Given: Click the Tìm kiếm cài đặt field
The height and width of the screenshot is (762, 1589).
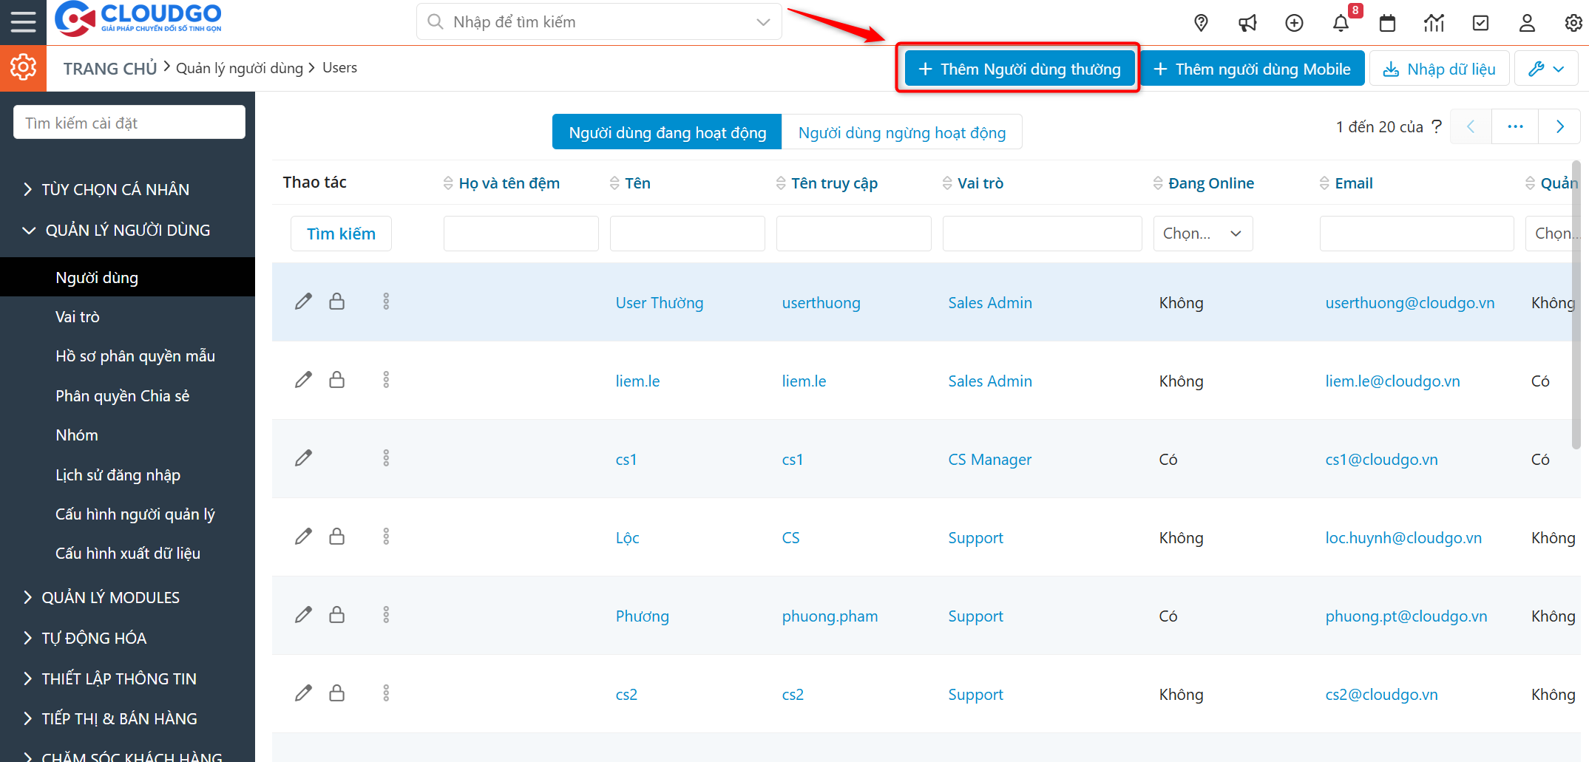Looking at the screenshot, I should pos(129,123).
